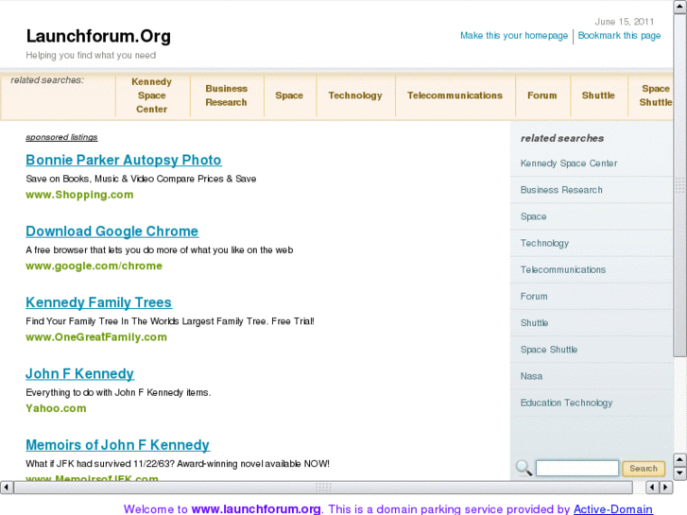The height and width of the screenshot is (515, 687).
Task: Click 'Bookmark this page' link
Action: [619, 36]
